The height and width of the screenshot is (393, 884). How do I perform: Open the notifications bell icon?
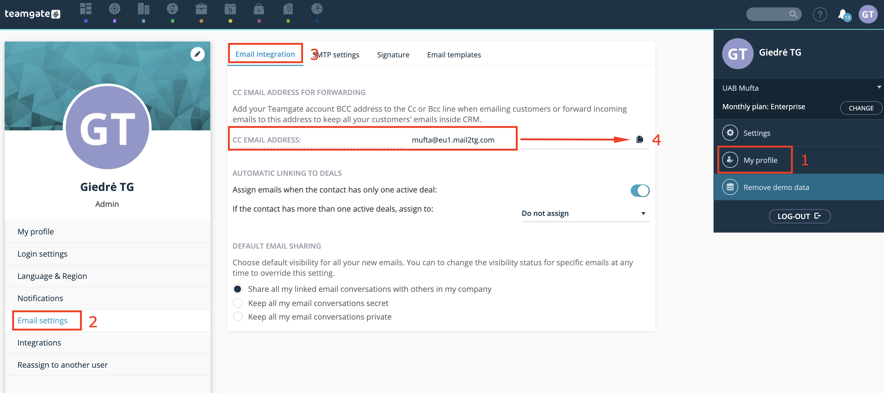[843, 14]
